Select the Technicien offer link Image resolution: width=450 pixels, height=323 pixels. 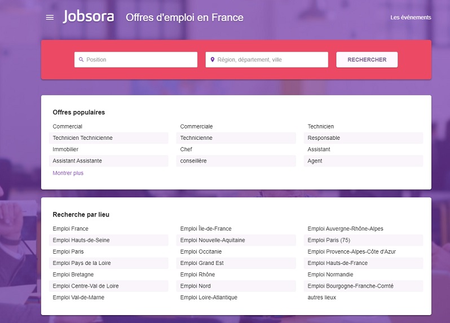(x=320, y=126)
